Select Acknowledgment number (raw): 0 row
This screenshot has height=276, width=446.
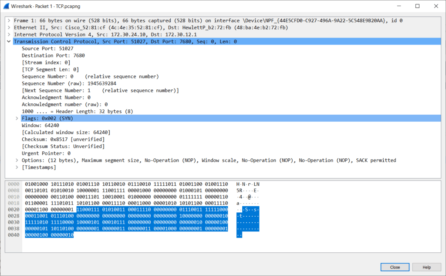(64, 104)
